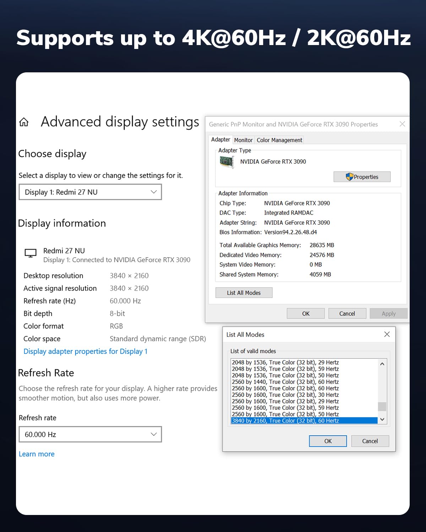Click the Home icon beside Advanced display settings
The image size is (426, 532).
pos(24,122)
